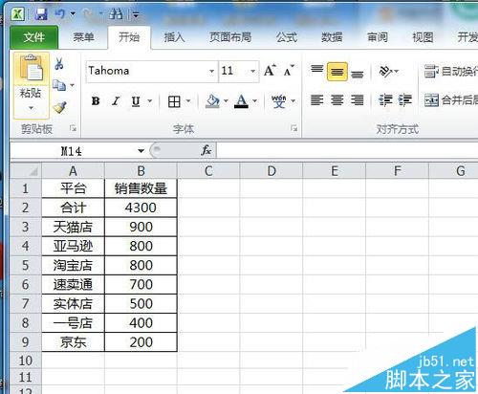Viewport: 478px width, 394px height.
Task: Switch to the 开始 Home tab
Action: pyautogui.click(x=129, y=37)
